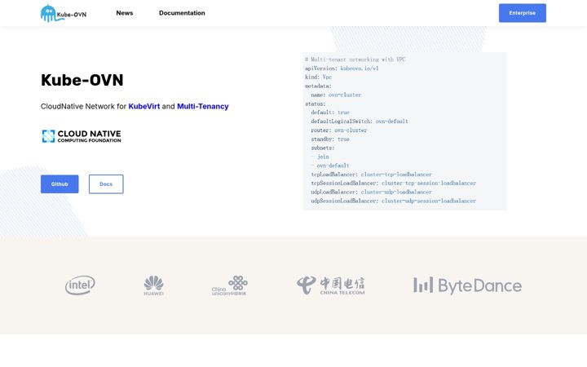The width and height of the screenshot is (587, 367).
Task: Click the Cloud Native Computing Foundation logo
Action: pyautogui.click(x=82, y=136)
